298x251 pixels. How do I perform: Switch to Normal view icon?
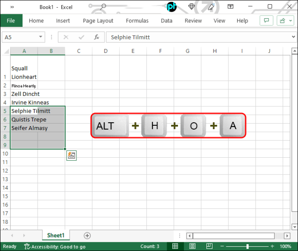tap(175, 246)
